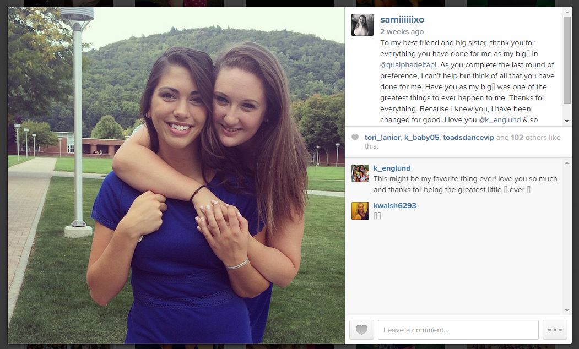579x349 pixels.
Task: Open kwalsh6293's commenter avatar
Action: coord(360,211)
